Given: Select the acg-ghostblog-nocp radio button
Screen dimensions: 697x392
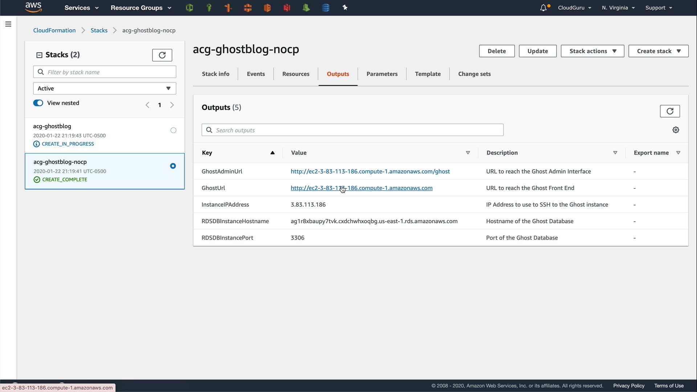Looking at the screenshot, I should click(173, 166).
